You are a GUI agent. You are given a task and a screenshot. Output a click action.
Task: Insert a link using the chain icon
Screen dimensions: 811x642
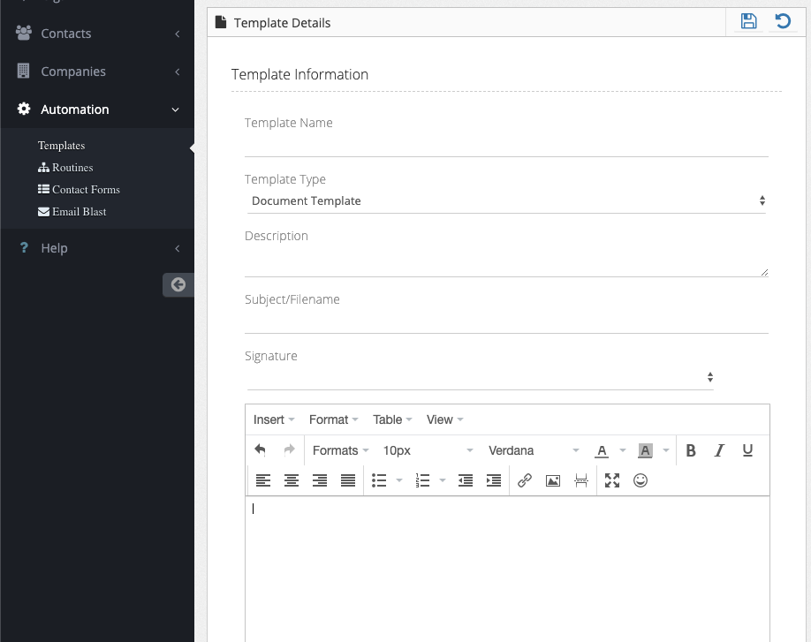tap(525, 480)
